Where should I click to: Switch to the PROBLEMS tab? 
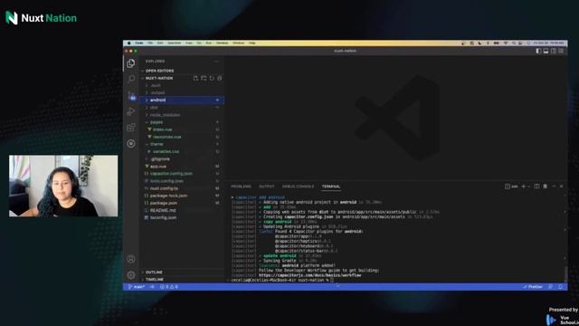tap(241, 187)
